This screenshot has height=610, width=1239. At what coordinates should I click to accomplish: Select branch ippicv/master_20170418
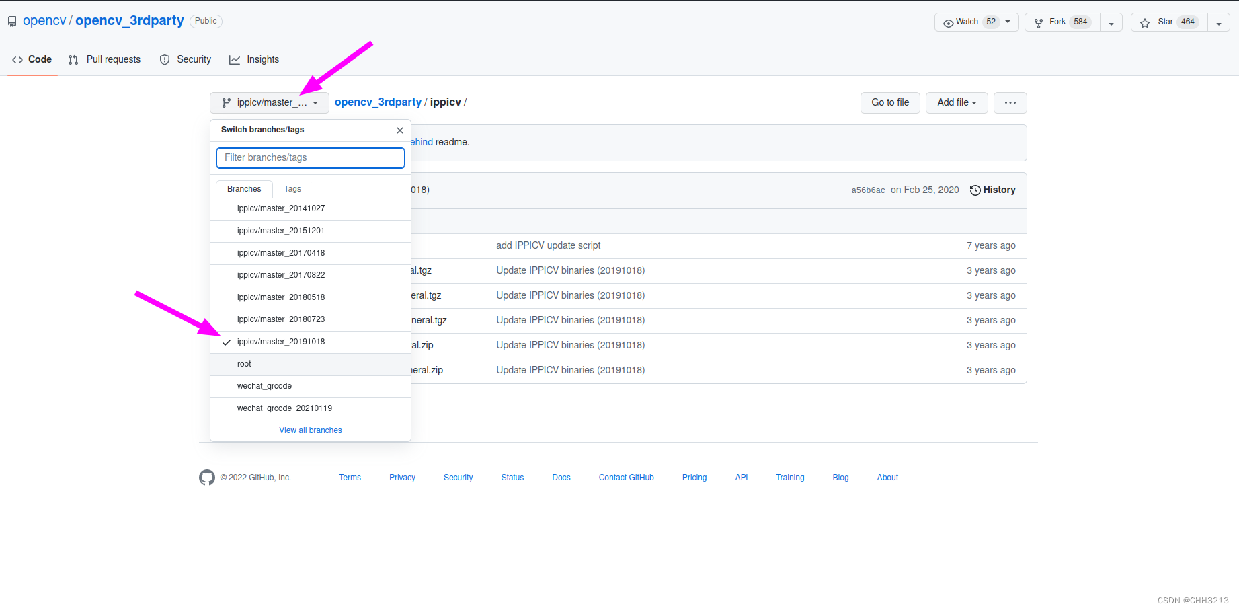click(x=311, y=253)
